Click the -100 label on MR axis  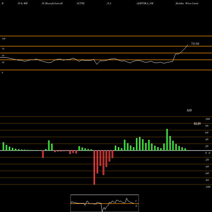pyautogui.click(x=208, y=187)
